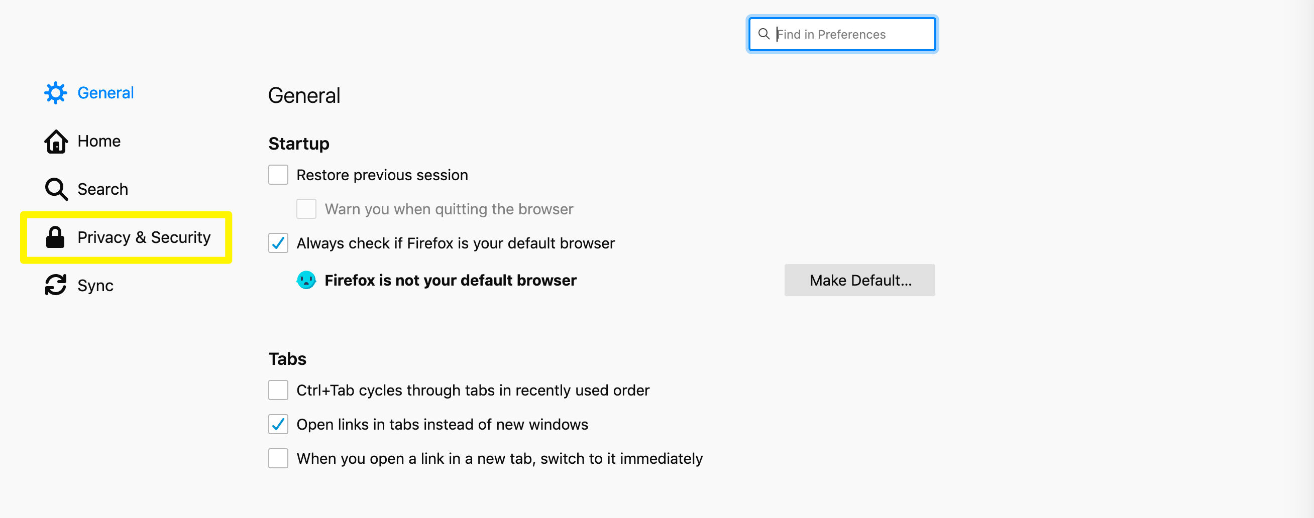Click the lock icon beside Privacy & Security
This screenshot has width=1314, height=518.
point(56,236)
